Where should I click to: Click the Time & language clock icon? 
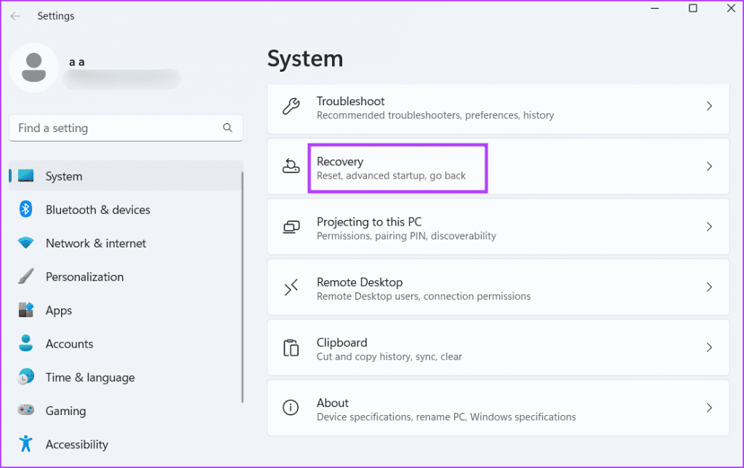(x=26, y=377)
